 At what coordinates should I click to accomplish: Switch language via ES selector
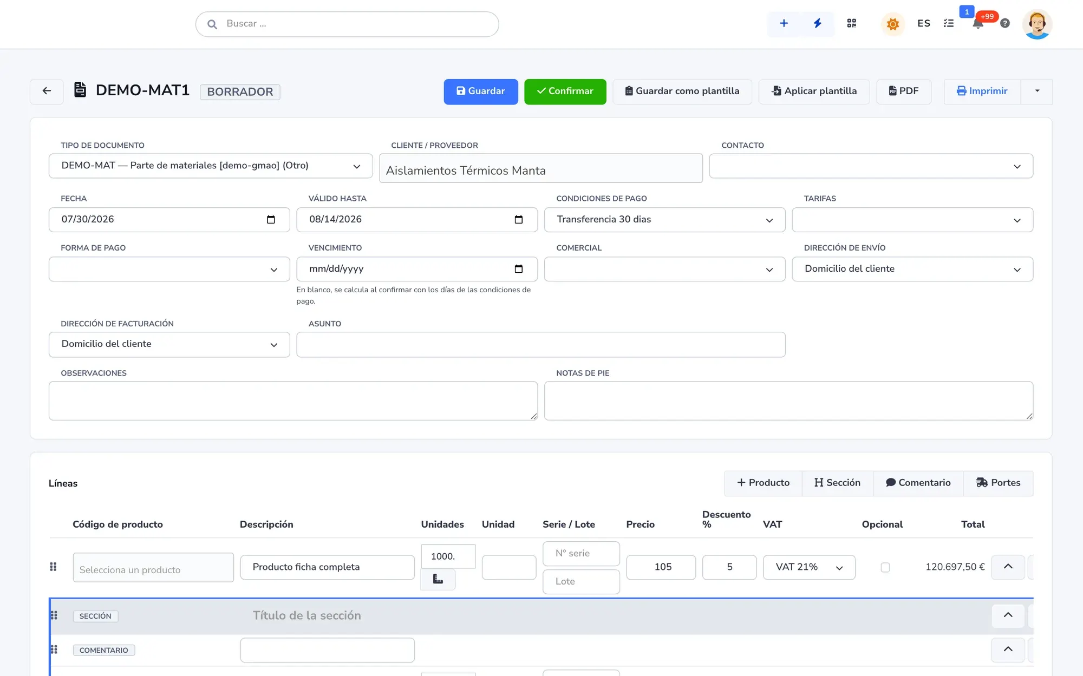(924, 23)
